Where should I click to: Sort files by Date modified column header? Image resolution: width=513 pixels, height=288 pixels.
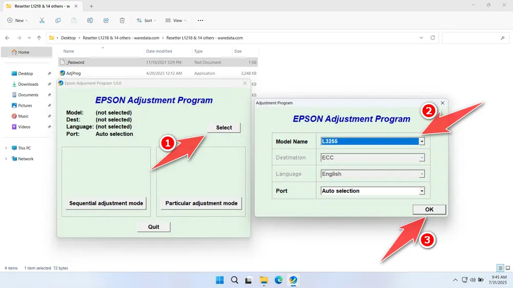[x=159, y=51]
